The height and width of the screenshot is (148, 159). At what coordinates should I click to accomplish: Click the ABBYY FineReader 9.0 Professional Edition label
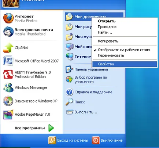click(33, 75)
